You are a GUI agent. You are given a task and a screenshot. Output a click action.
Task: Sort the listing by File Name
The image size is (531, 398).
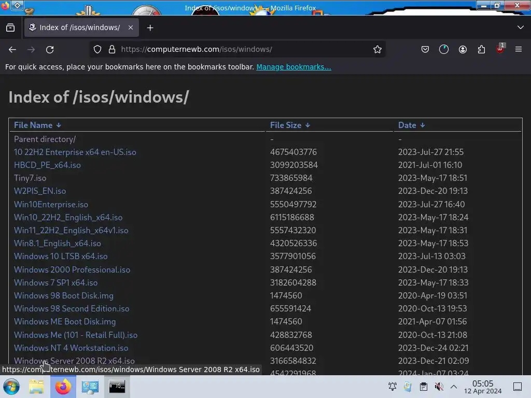[x=37, y=125]
